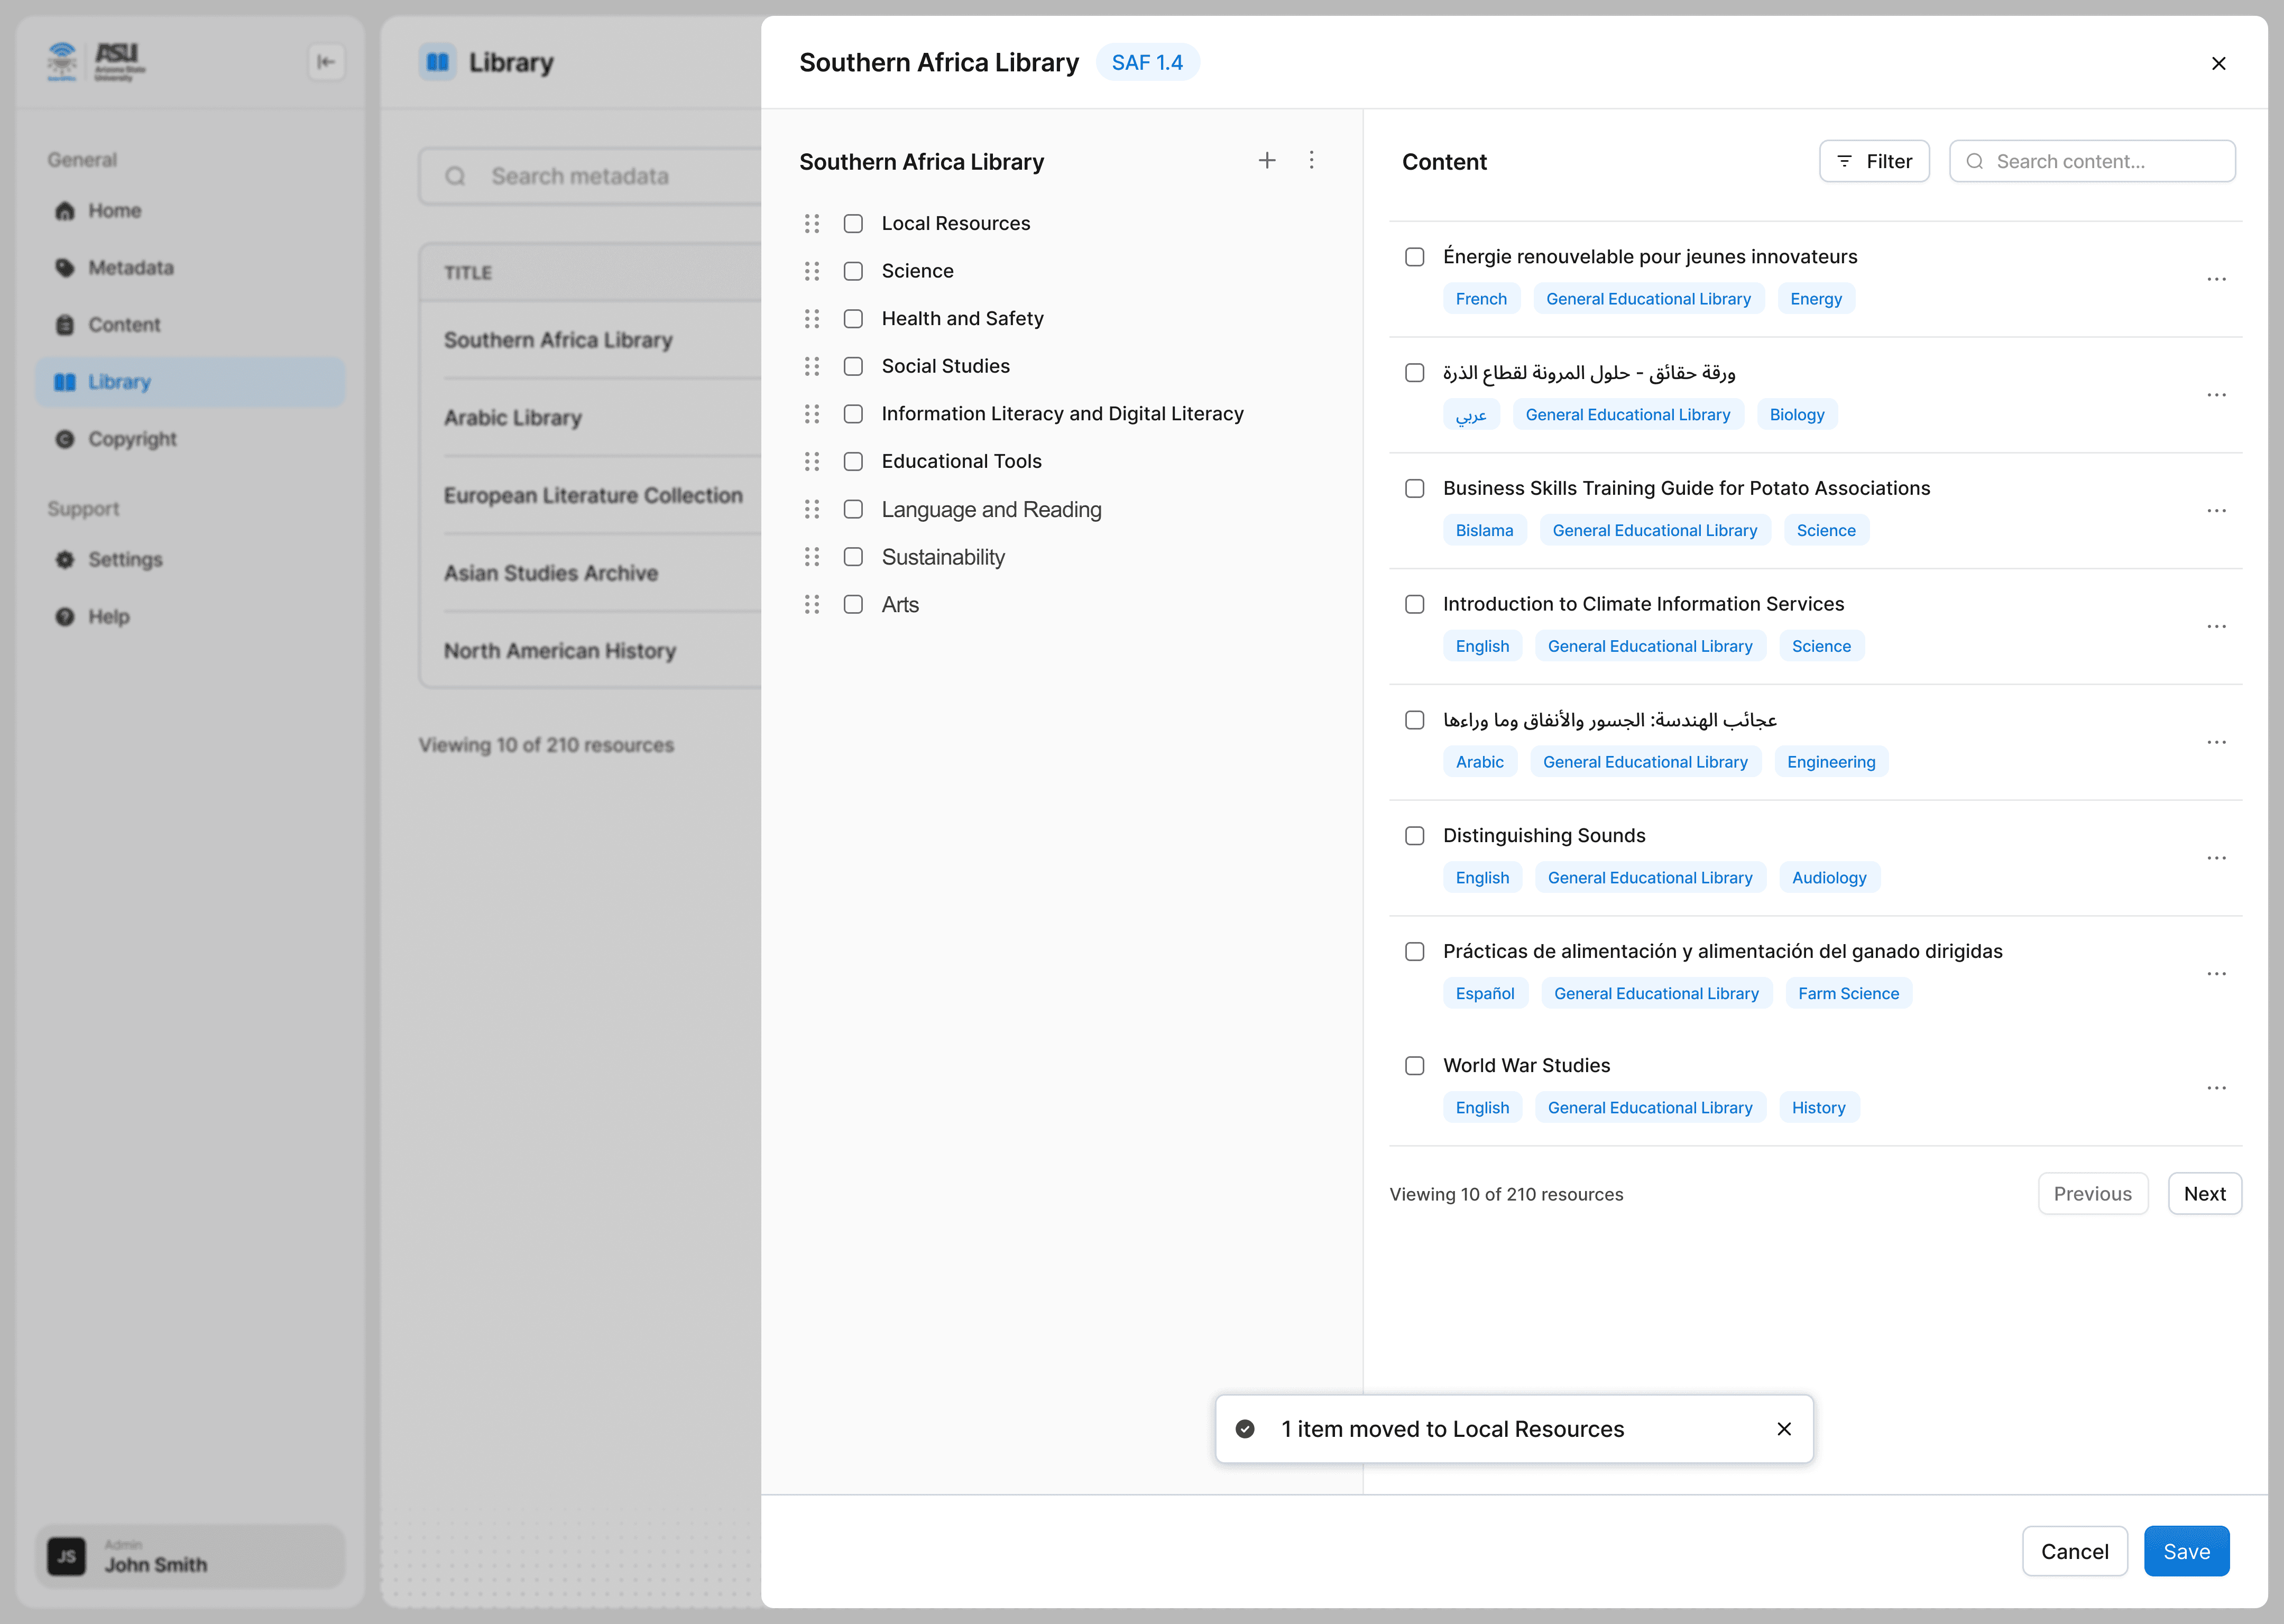The image size is (2284, 1624).
Task: Click the drag handle next to Arts
Action: pyautogui.click(x=812, y=604)
